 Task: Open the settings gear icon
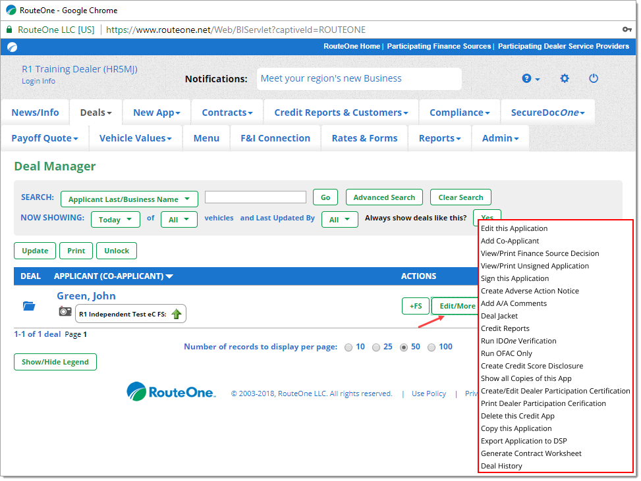pos(565,78)
